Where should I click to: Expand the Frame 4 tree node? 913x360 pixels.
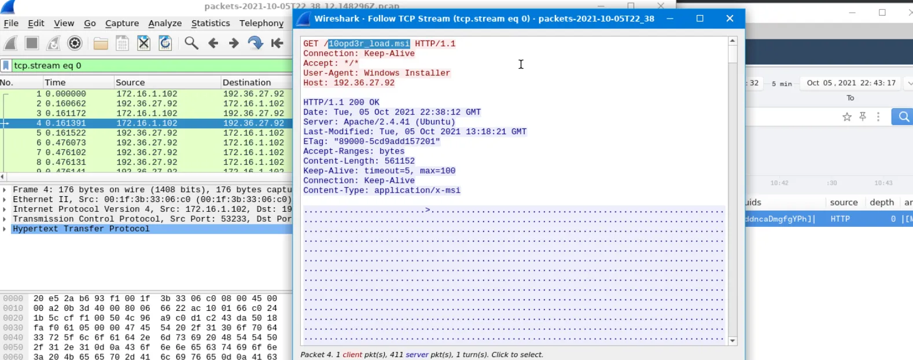point(5,190)
